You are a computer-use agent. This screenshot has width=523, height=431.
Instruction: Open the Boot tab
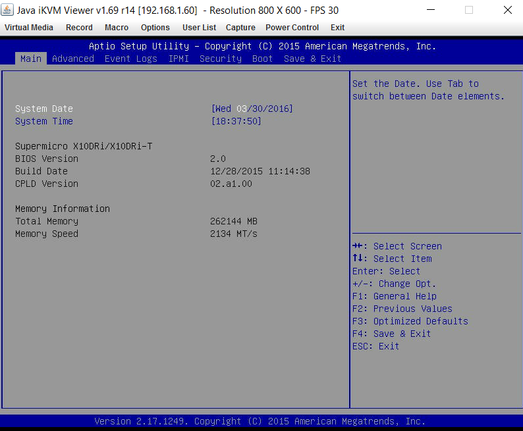click(x=263, y=59)
